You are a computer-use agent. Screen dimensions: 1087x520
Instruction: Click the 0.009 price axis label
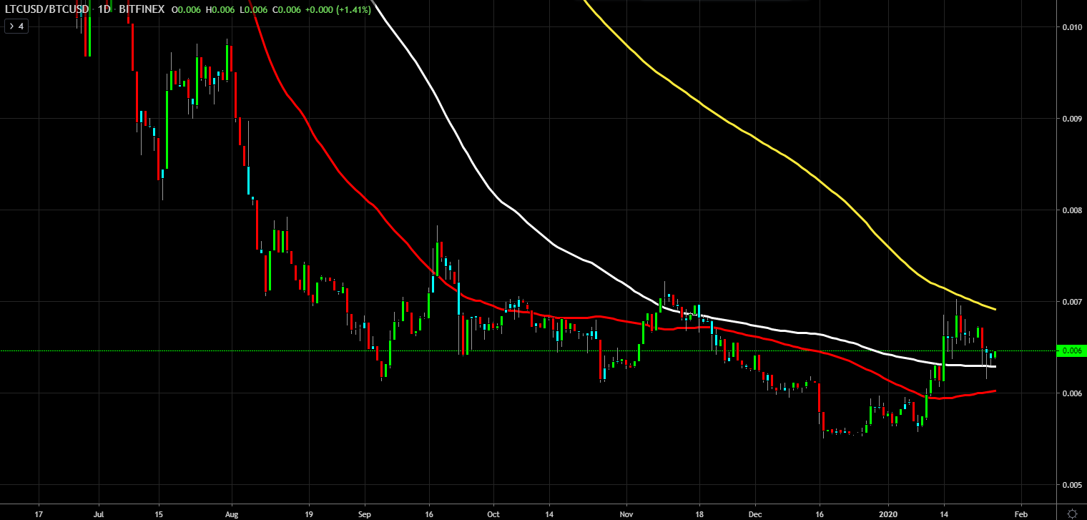[x=1071, y=119]
